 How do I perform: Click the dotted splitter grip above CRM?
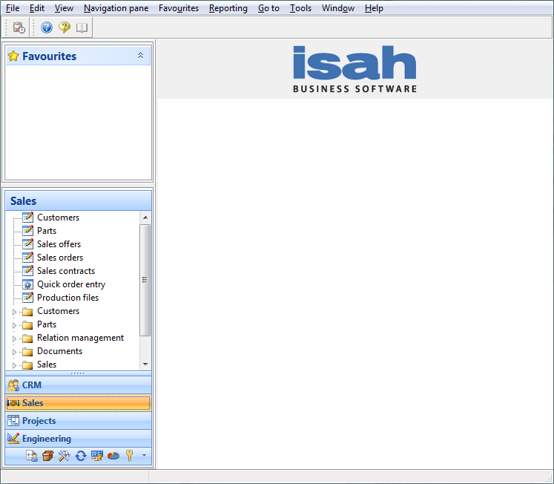click(x=78, y=373)
